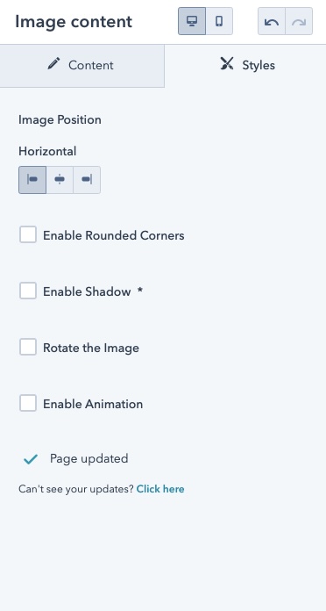Click the pencil icon beside Content
326x611 pixels.
coord(53,63)
